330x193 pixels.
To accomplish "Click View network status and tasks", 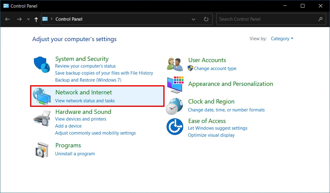I will click(85, 101).
